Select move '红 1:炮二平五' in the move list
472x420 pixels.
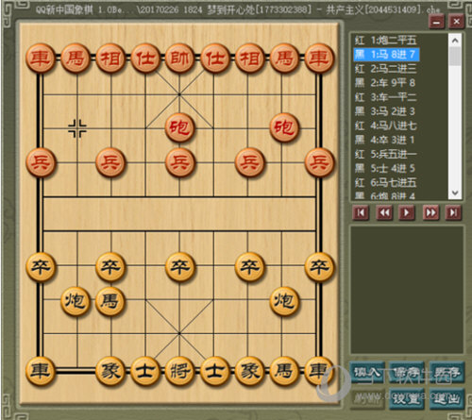pos(386,41)
